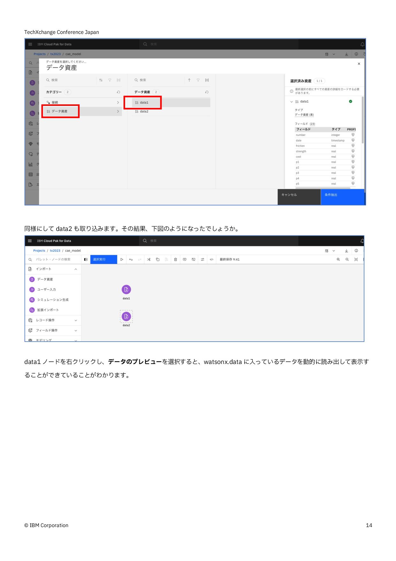Expand the フィールド操作 palette section
This screenshot has width=396, height=561.
click(76, 330)
